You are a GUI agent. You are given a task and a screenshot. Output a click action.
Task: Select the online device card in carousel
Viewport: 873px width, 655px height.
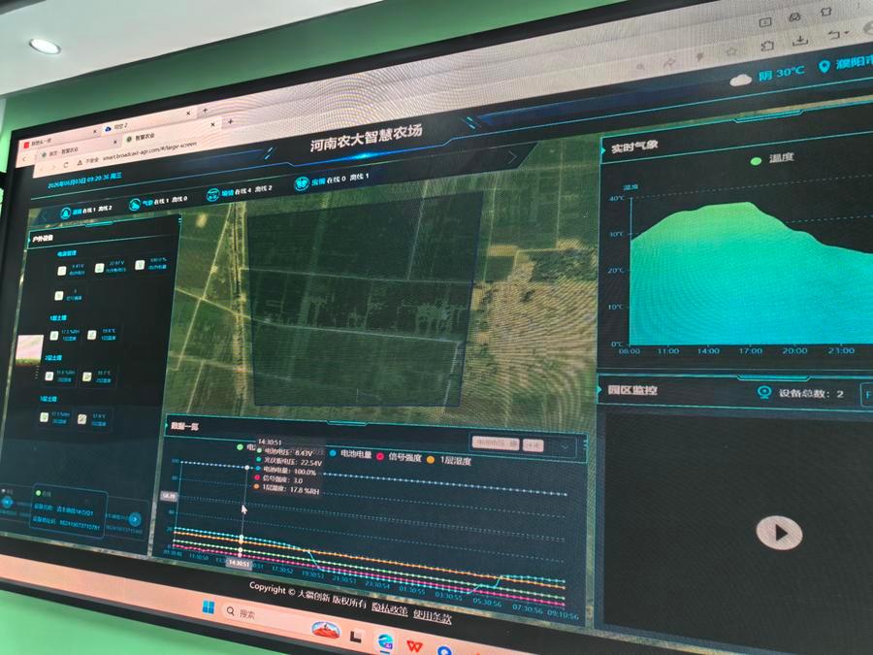tap(69, 511)
